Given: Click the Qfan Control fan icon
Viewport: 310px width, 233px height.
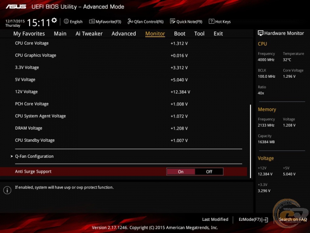Looking at the screenshot, I should coord(130,21).
